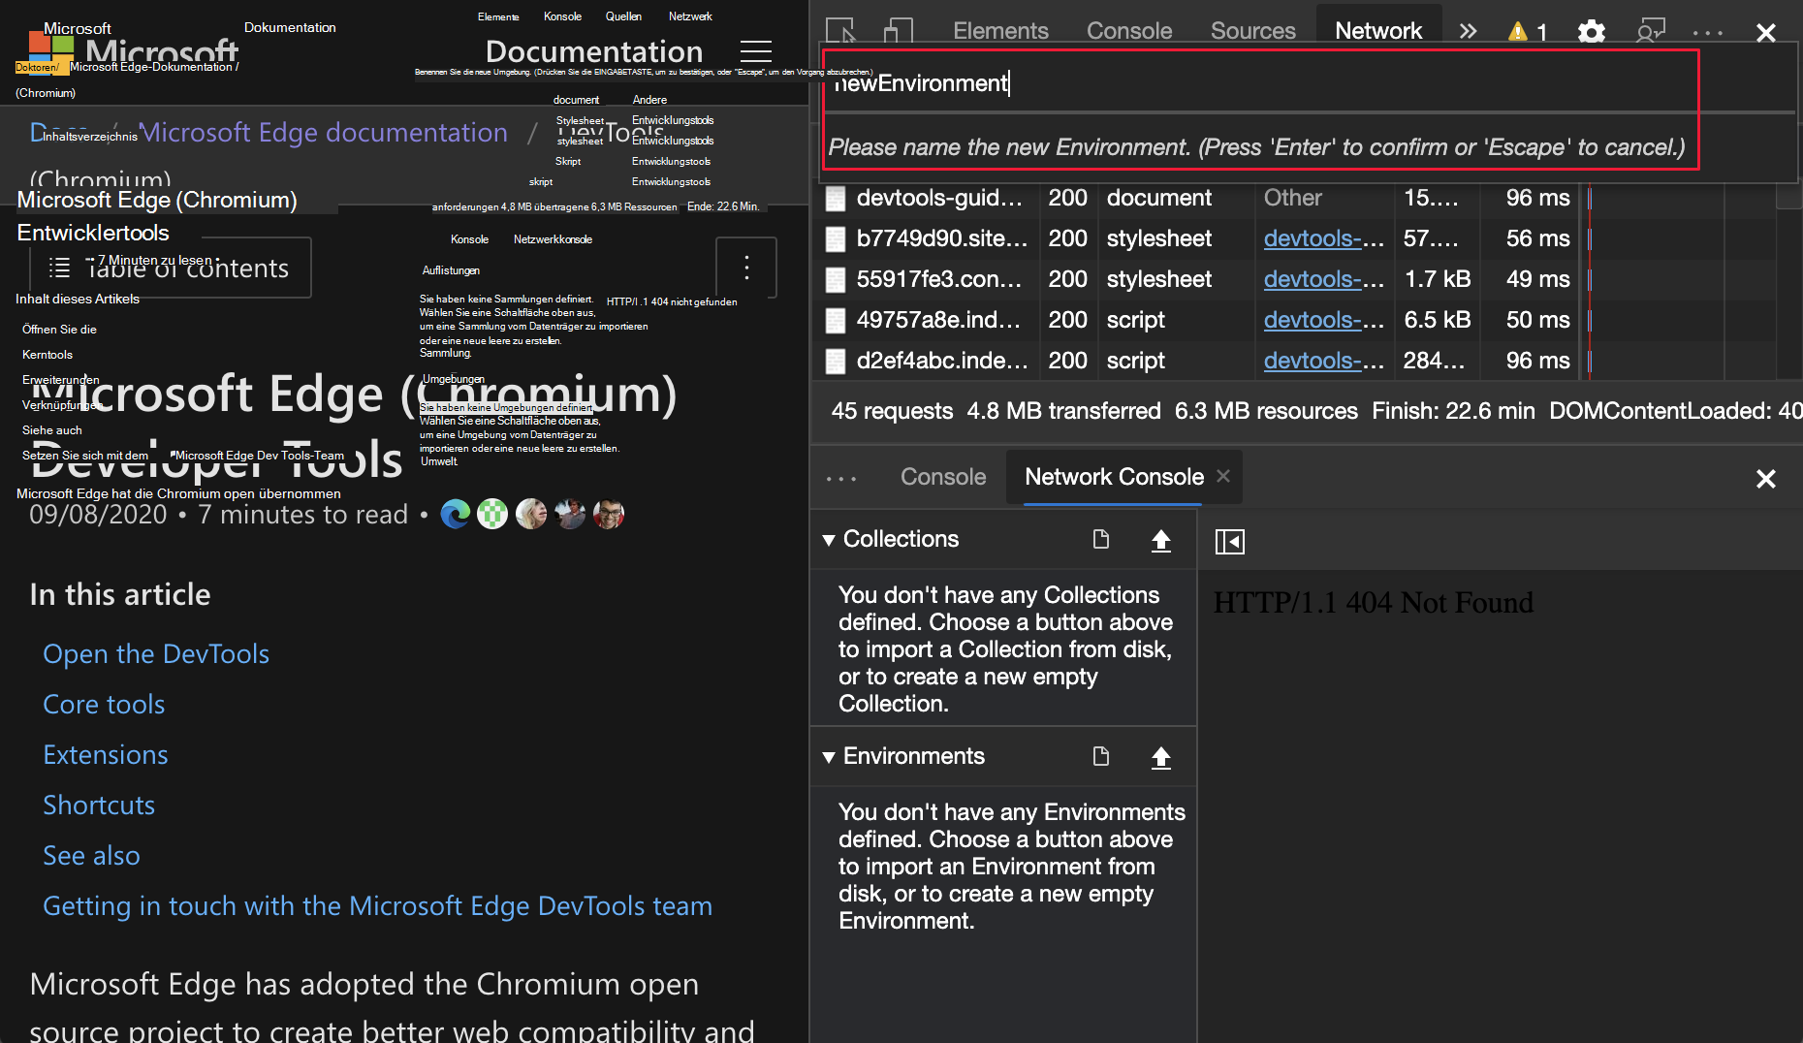Select the 55917fe3.con request name
The height and width of the screenshot is (1043, 1803).
pos(939,279)
